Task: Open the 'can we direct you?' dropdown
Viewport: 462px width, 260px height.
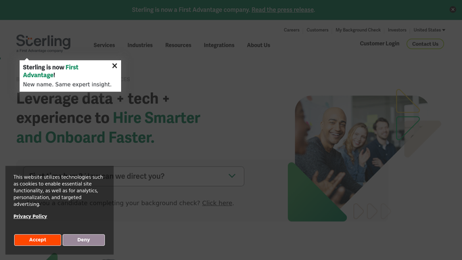Action: click(x=134, y=176)
